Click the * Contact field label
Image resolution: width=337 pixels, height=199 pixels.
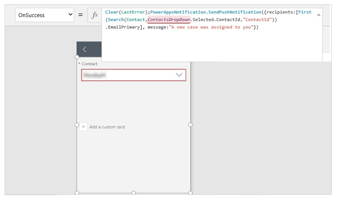pyautogui.click(x=88, y=64)
